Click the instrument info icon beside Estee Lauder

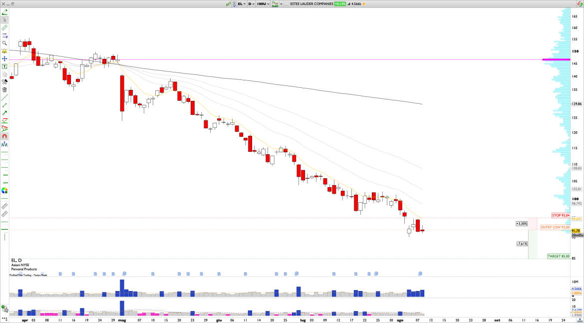287,3
